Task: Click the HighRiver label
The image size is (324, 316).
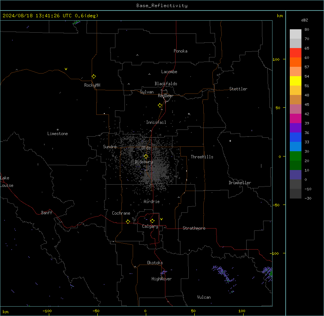Action: pos(162,279)
